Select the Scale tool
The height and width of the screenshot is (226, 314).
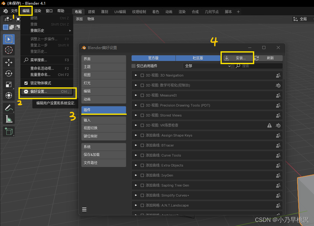(x=8, y=84)
